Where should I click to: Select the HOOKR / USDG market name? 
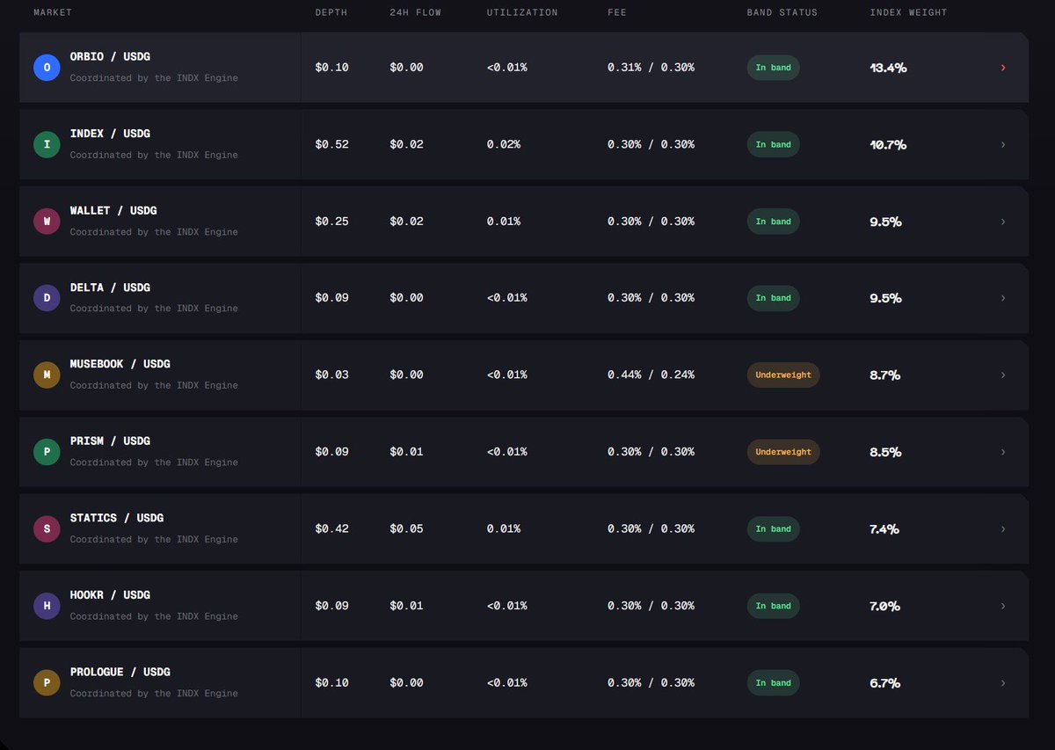110,595
